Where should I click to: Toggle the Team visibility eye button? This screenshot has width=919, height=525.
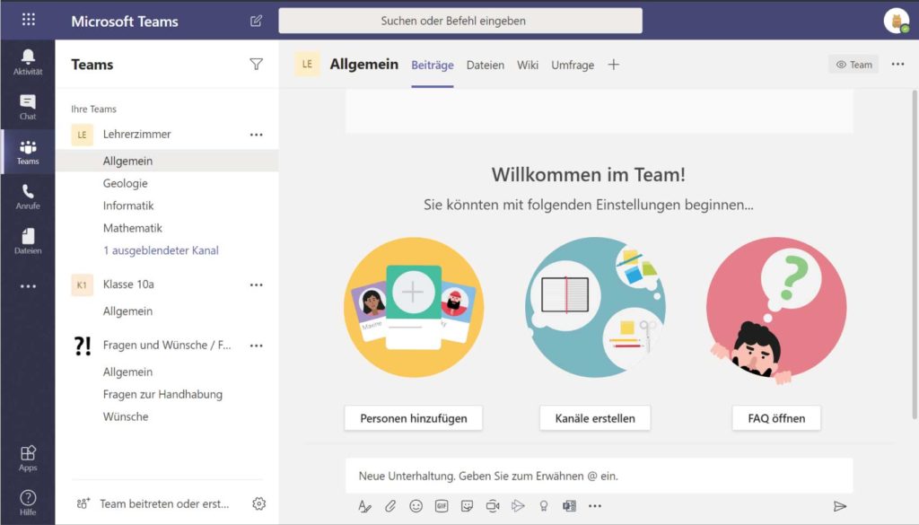[x=853, y=65]
